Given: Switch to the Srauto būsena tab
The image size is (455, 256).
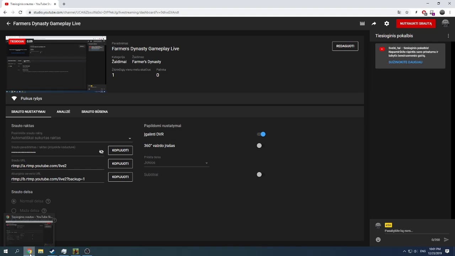Looking at the screenshot, I should tap(95, 112).
